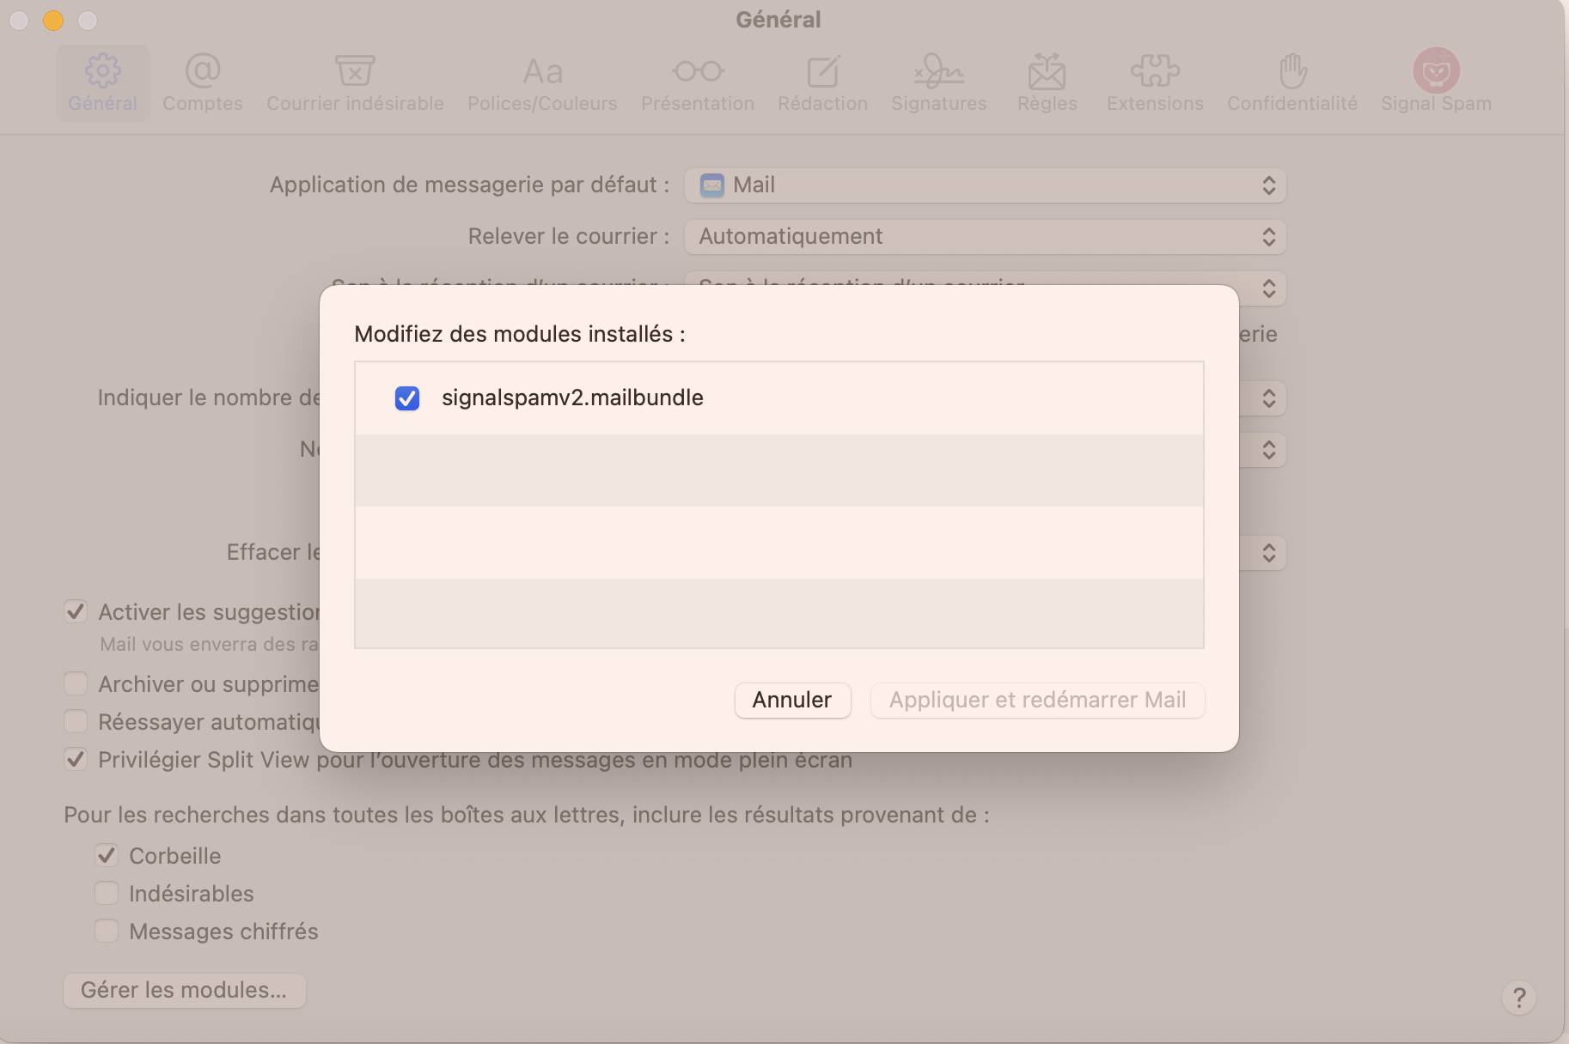Image resolution: width=1569 pixels, height=1044 pixels.
Task: Open the Indiquer le nombre dropdown arrows
Action: 1268,398
